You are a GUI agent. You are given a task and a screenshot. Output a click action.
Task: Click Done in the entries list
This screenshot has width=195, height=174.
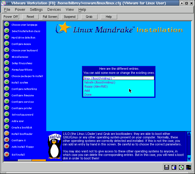tap(88, 95)
